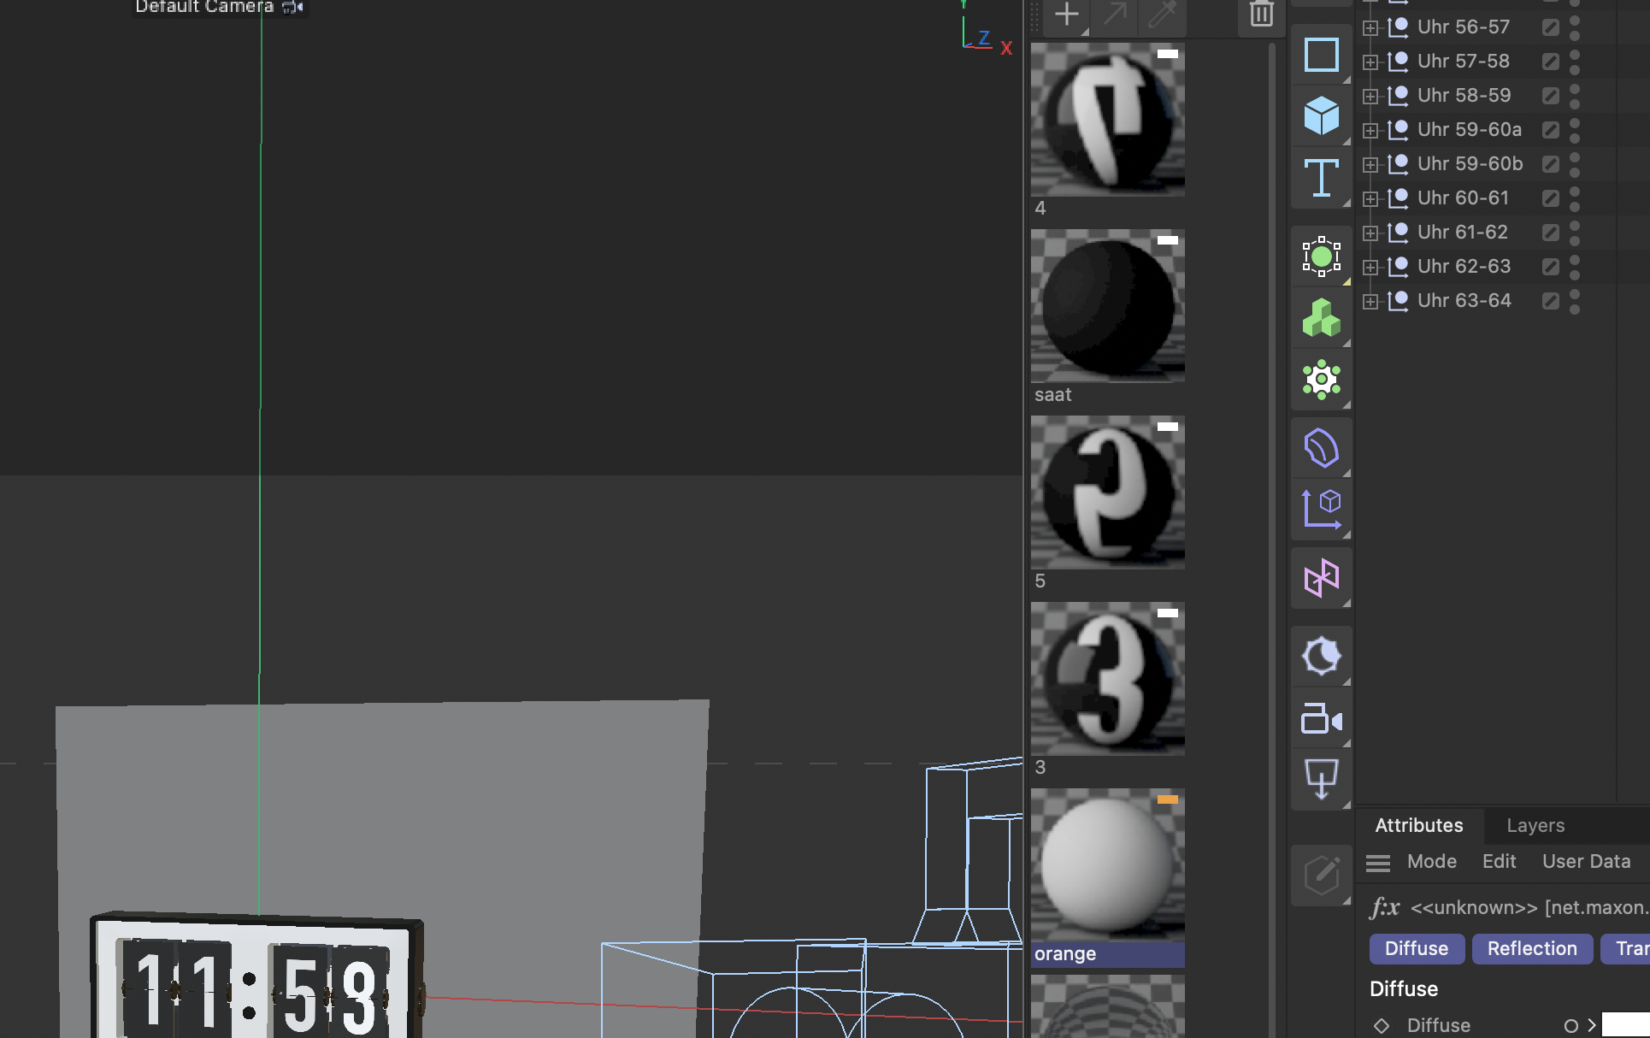
Task: Expand the Uhr 63-64 object tree
Action: click(x=1370, y=302)
